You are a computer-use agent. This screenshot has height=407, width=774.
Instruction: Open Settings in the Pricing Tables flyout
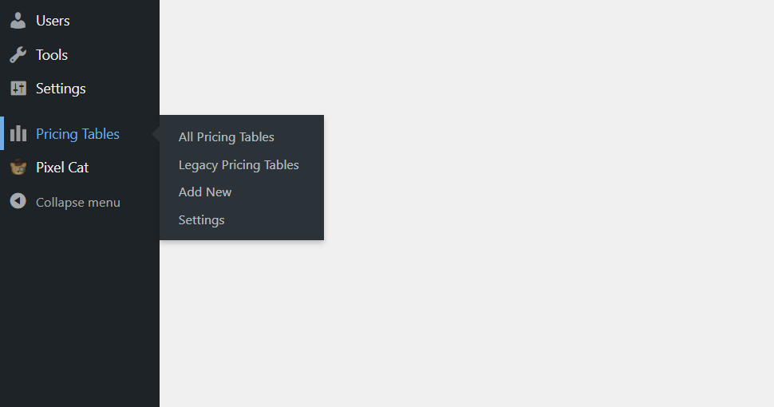pos(201,220)
